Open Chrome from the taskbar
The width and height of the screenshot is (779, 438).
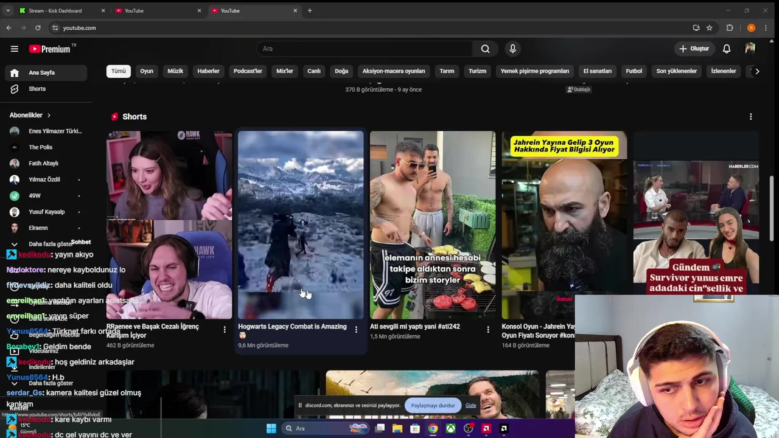tap(433, 428)
